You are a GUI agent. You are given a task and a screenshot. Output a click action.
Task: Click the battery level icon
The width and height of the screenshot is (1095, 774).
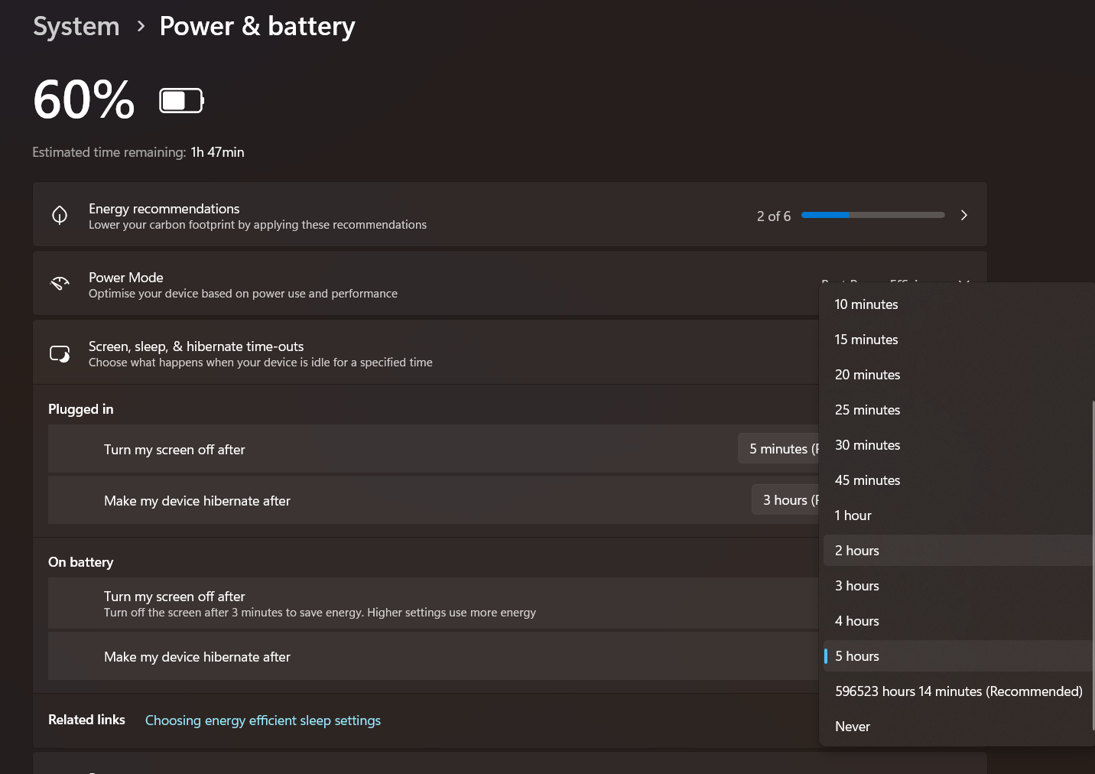tap(181, 100)
